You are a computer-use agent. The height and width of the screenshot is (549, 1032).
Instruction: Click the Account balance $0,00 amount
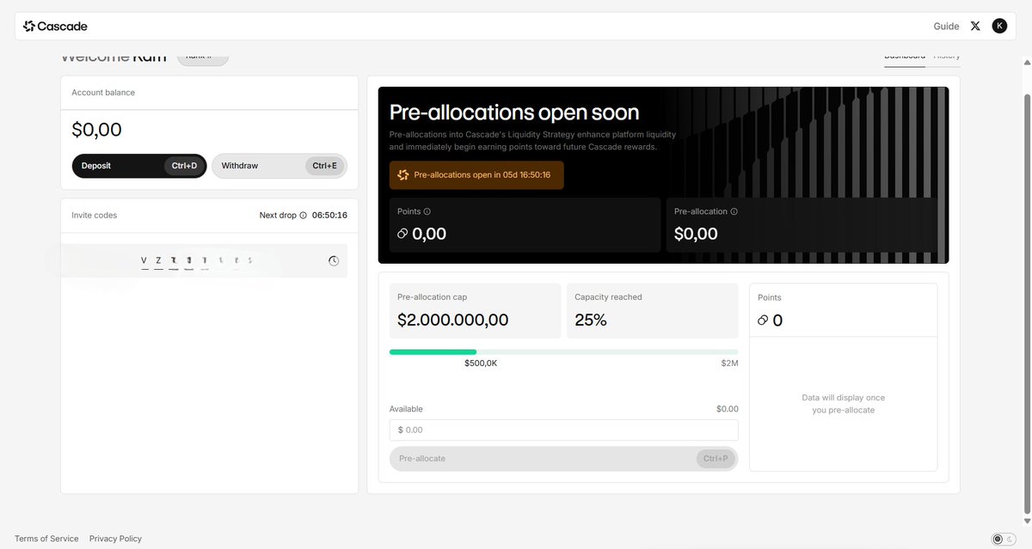point(96,130)
